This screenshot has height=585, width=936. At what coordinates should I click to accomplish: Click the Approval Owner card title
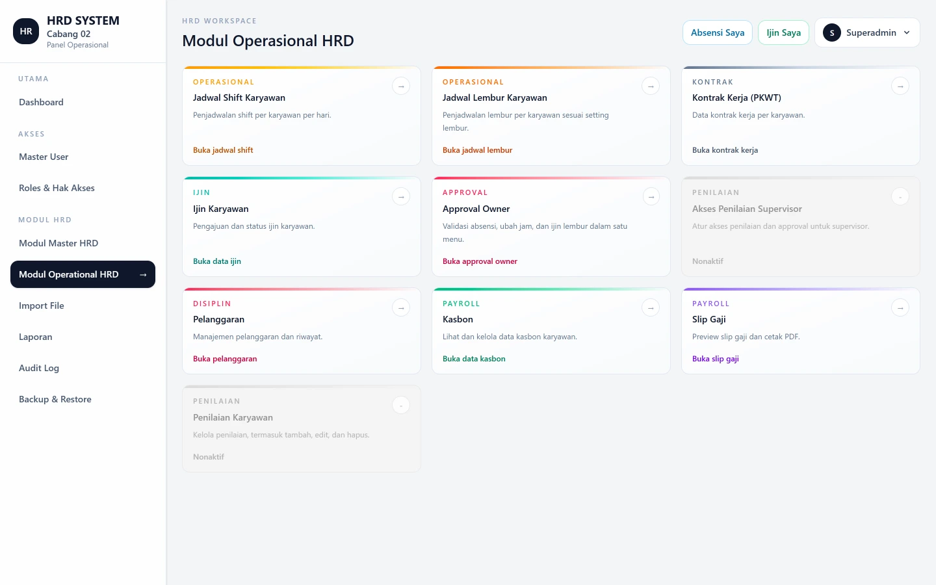coord(476,209)
